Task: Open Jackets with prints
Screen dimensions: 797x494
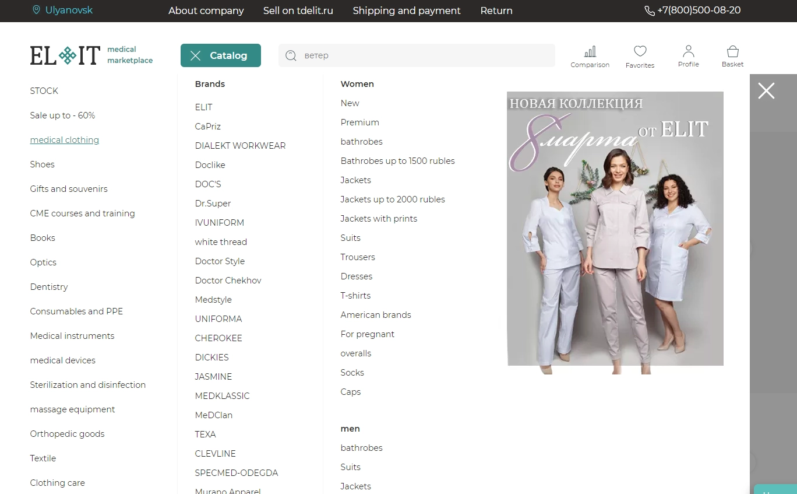Action: pyautogui.click(x=379, y=219)
